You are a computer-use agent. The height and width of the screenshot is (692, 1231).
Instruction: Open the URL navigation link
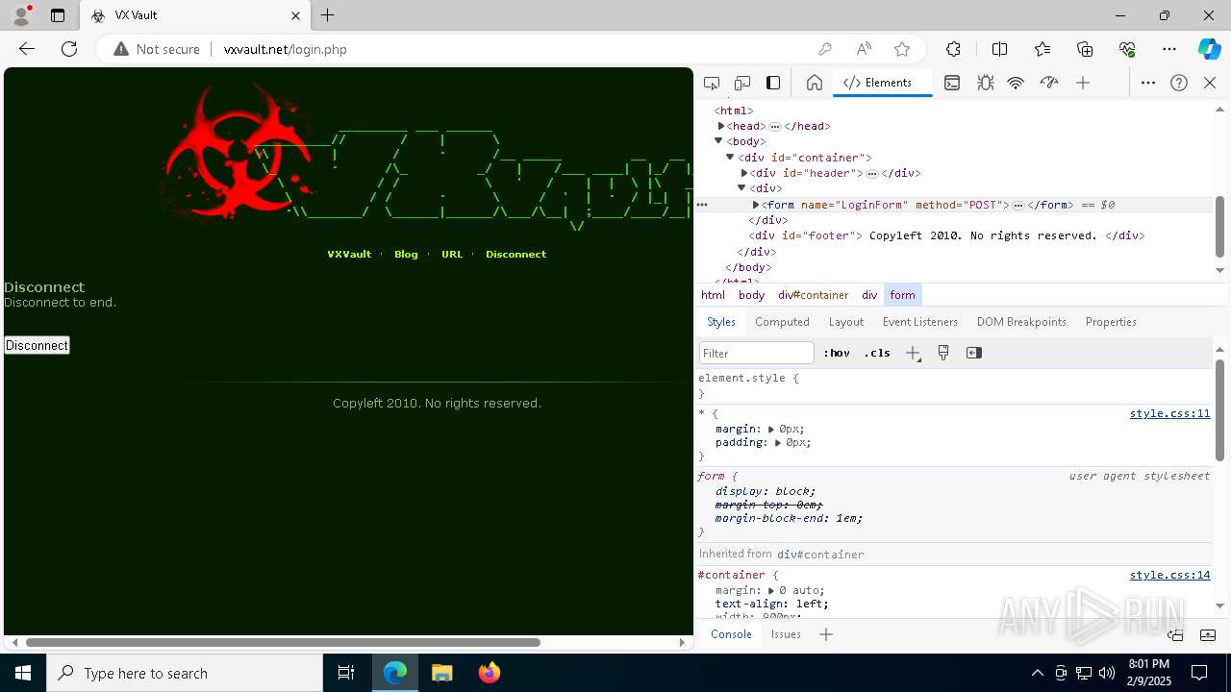point(452,255)
